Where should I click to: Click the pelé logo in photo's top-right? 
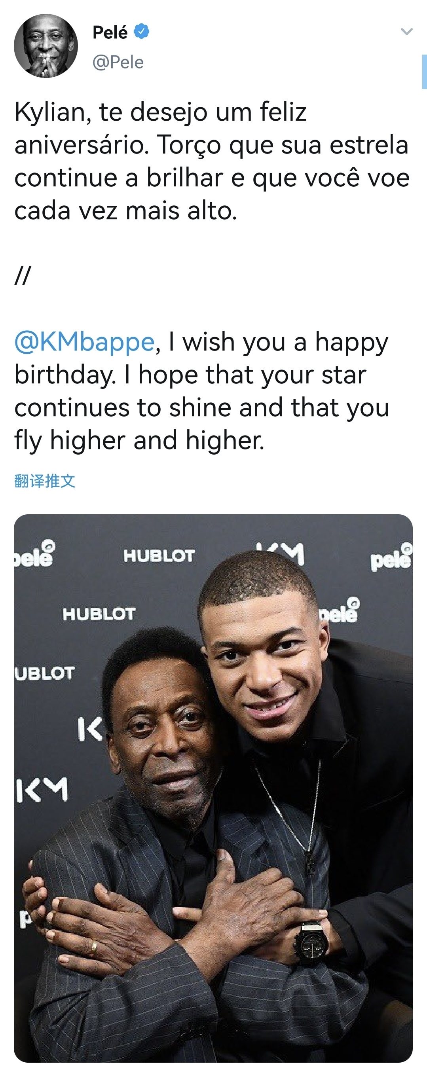pos(392,557)
